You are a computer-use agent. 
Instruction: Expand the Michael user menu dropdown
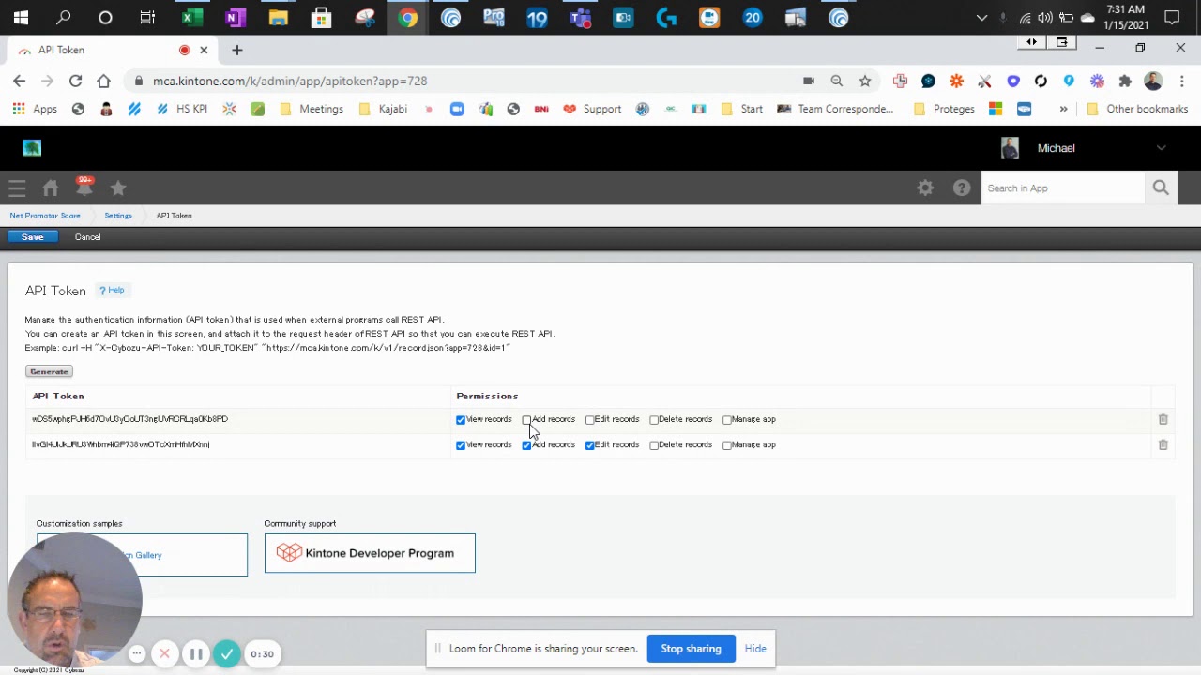click(x=1161, y=148)
